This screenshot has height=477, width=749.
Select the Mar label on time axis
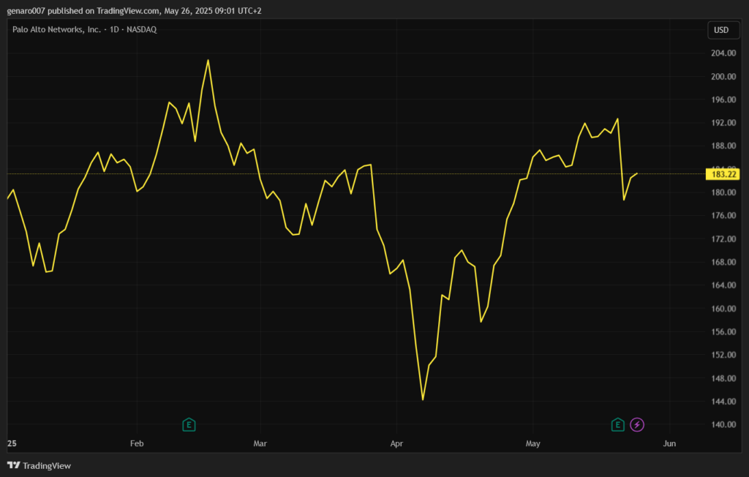click(260, 443)
